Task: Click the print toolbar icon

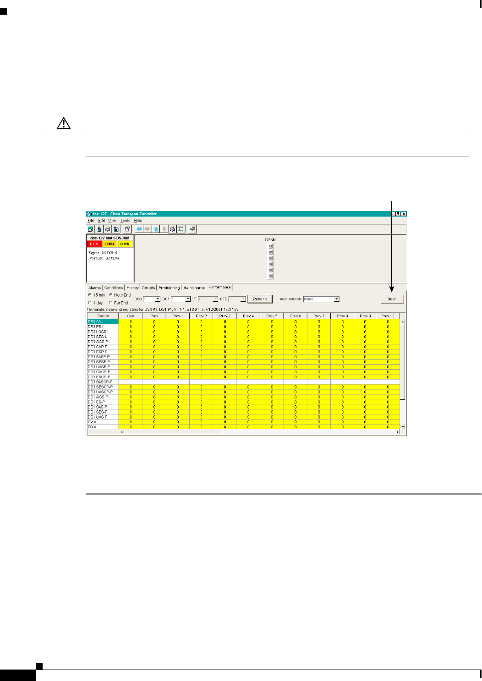Action: click(x=107, y=229)
